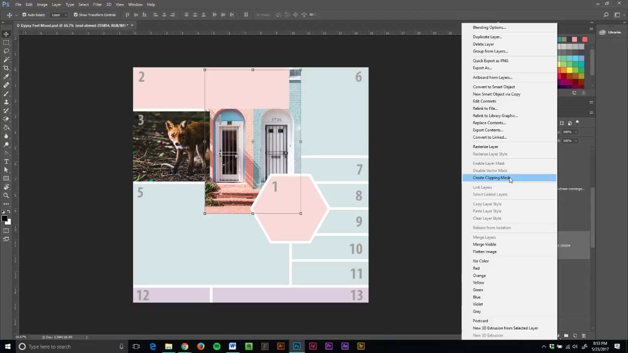Viewport: 628px width, 353px height.
Task: Open the Auto-Select Layer dropdown
Action: tap(59, 15)
